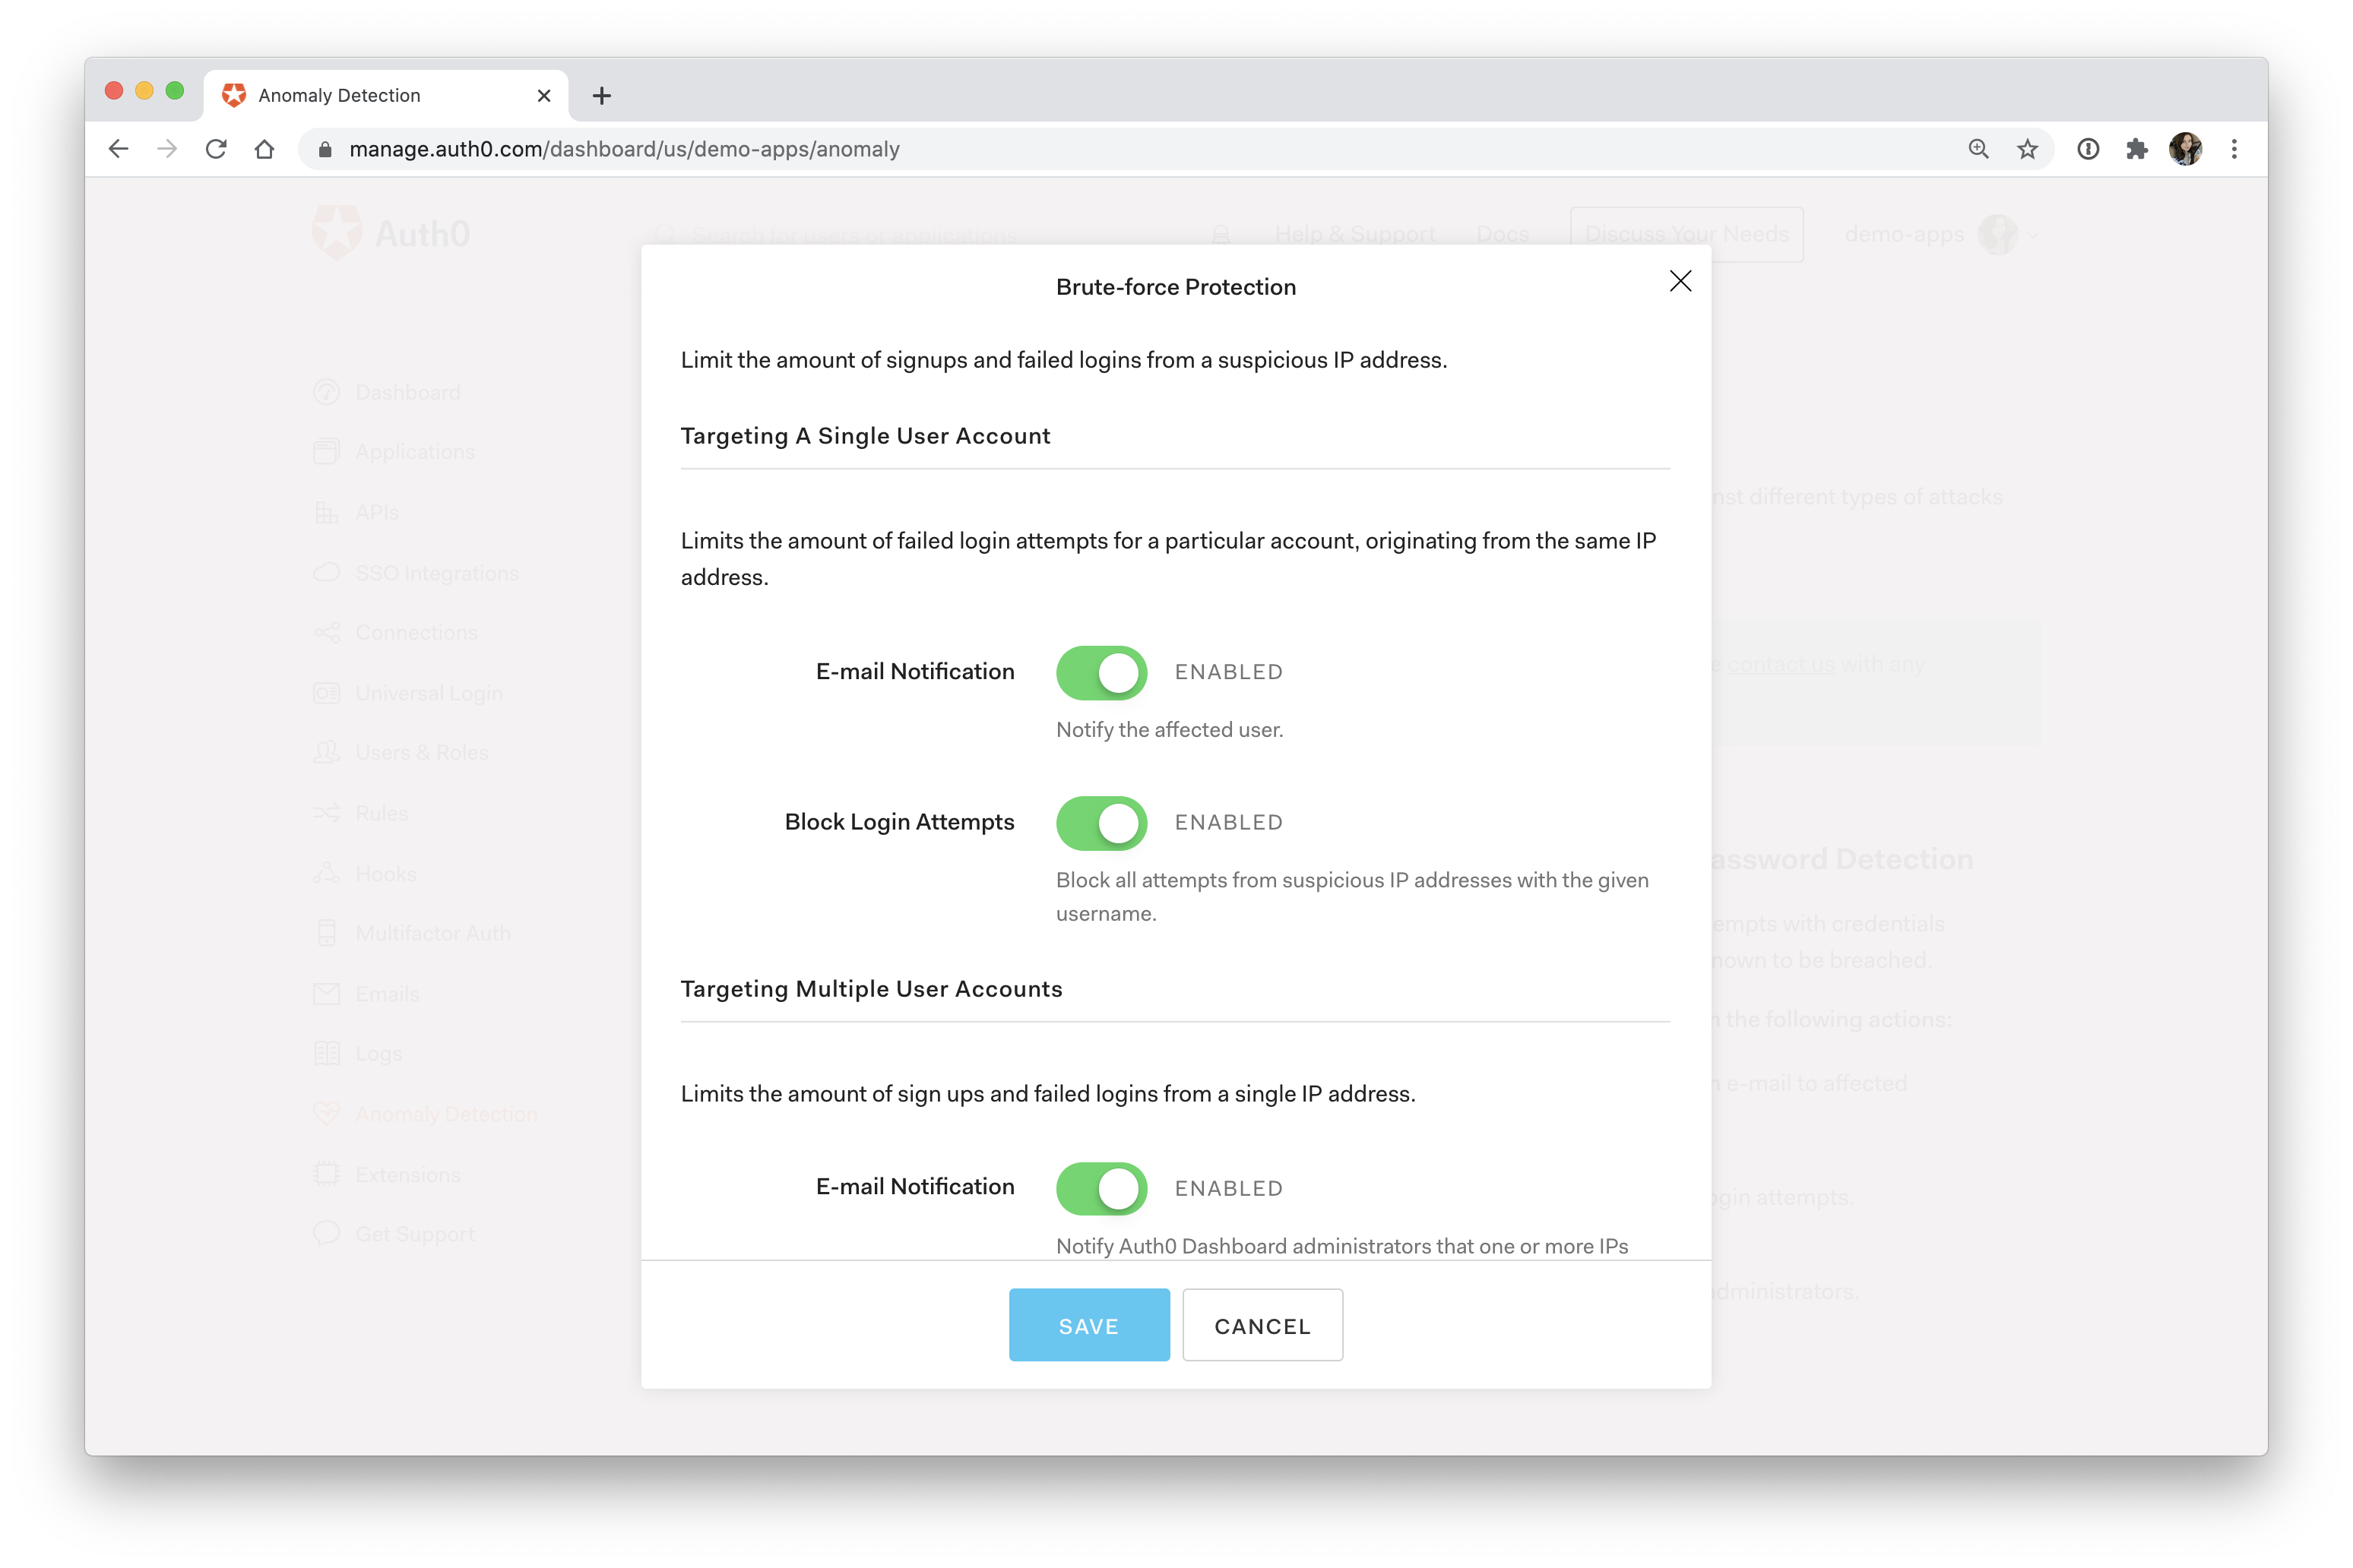The height and width of the screenshot is (1568, 2353).
Task: Click the URL address bar
Action: [1100, 149]
